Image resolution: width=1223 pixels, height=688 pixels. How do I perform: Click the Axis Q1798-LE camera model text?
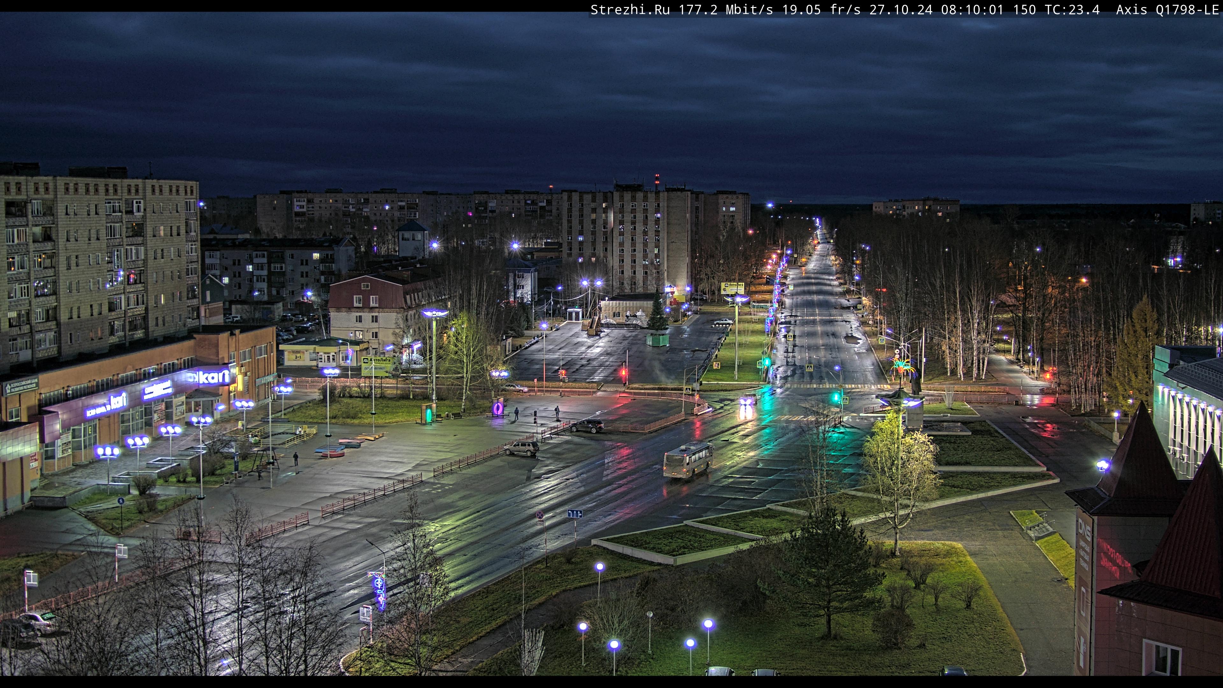point(1168,10)
